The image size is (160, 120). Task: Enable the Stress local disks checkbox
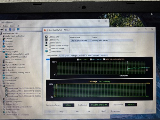[50, 49]
